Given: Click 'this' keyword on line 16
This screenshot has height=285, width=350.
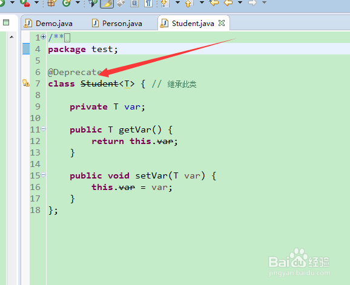Looking at the screenshot, I should click(x=102, y=187).
